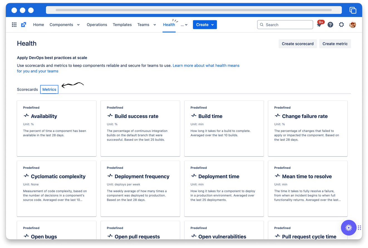Screen dimensions: 368x248
Task: Click the pulse icon next to Deployment frequency
Action: point(110,176)
